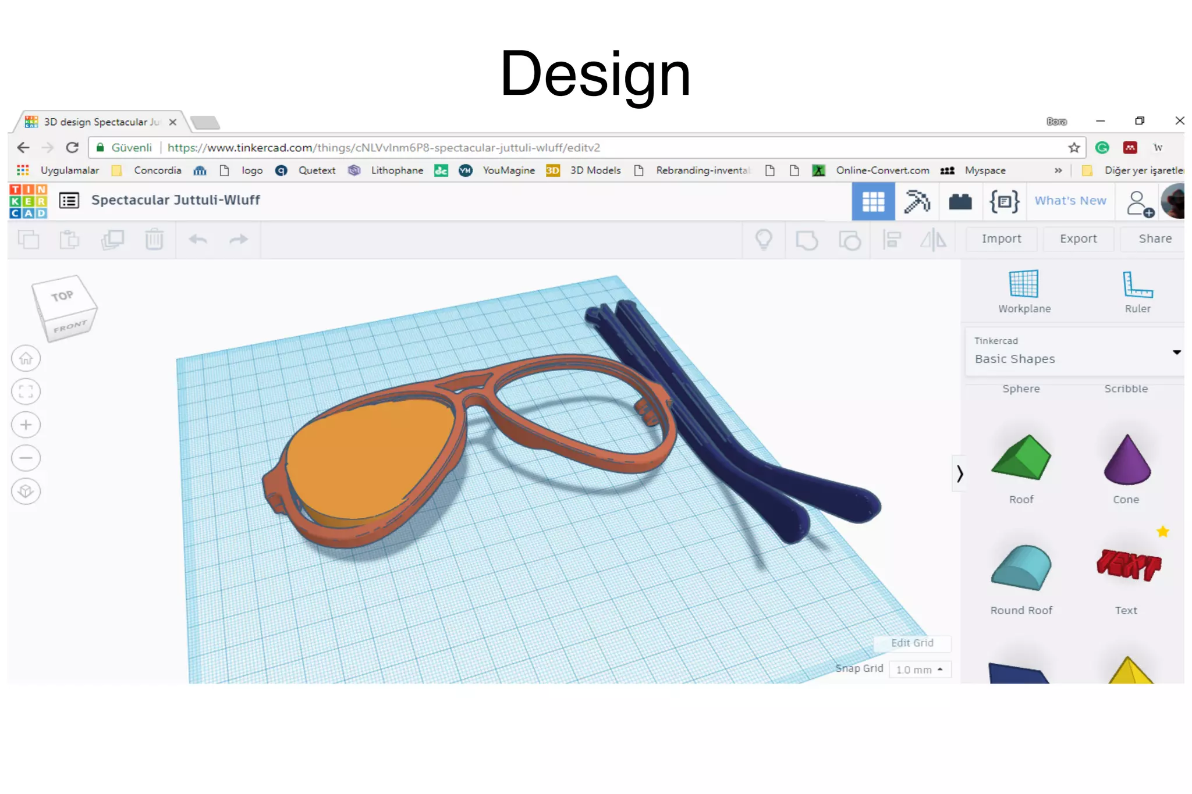Screen dimensions: 1192x794
Task: Click the Tinkercad logo
Action: coord(28,201)
